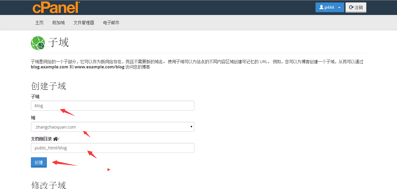Image resolution: width=397 pixels, height=189 pixels.
Task: Click the green globe 子域 page icon
Action: coord(38,43)
